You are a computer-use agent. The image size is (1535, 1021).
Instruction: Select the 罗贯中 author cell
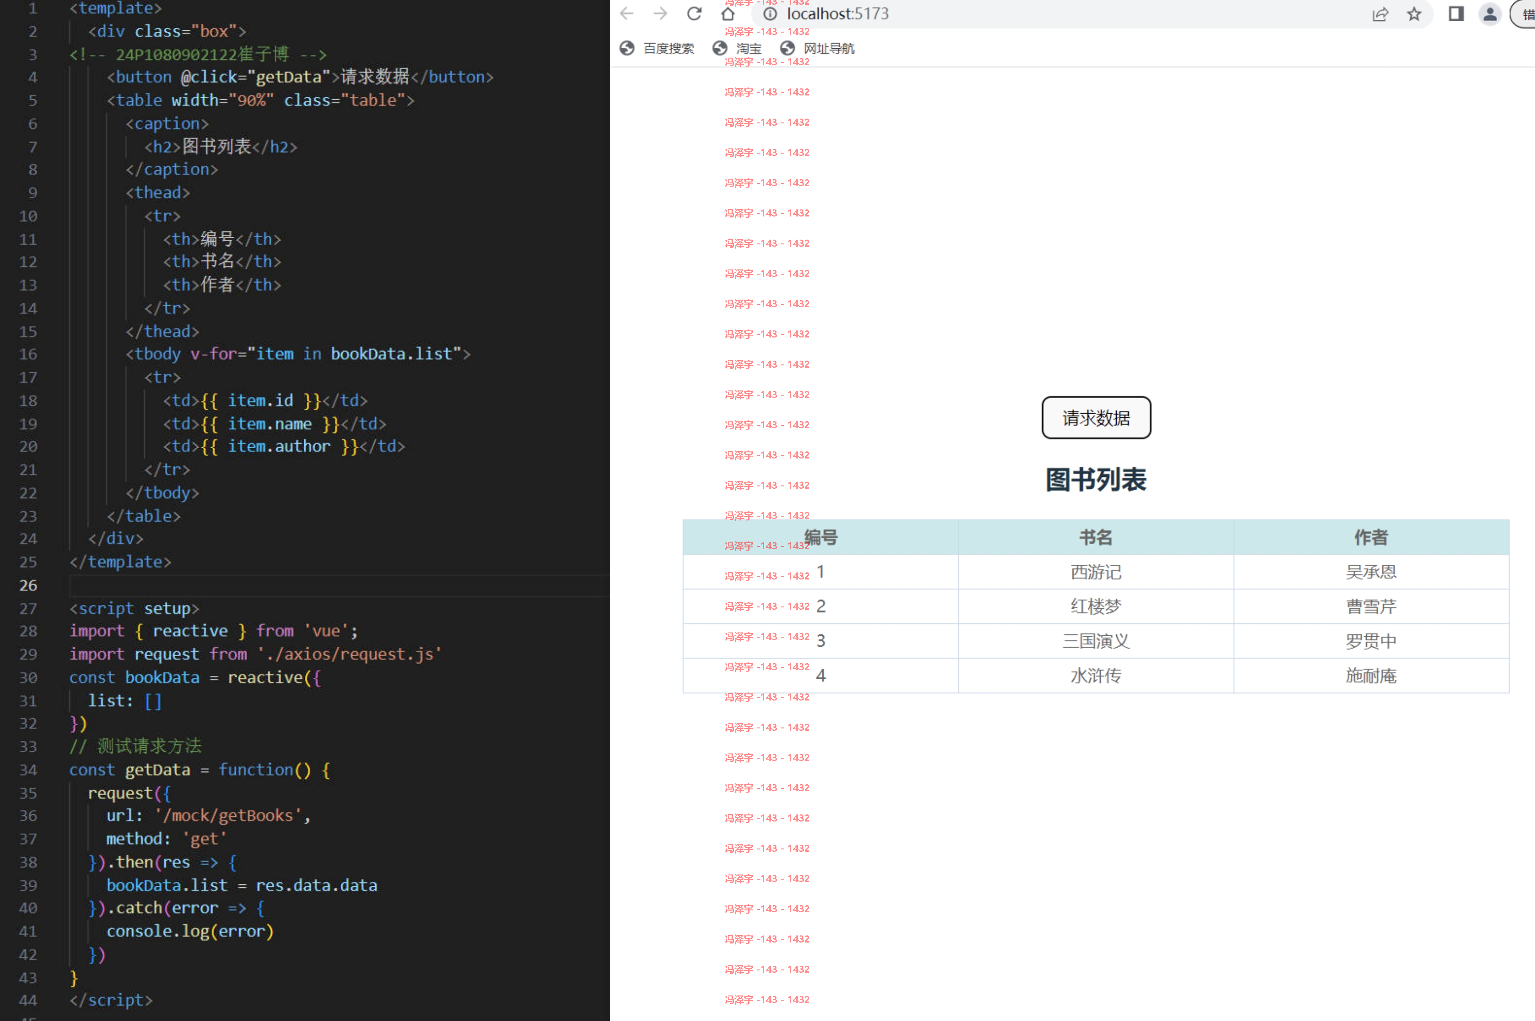click(1371, 641)
